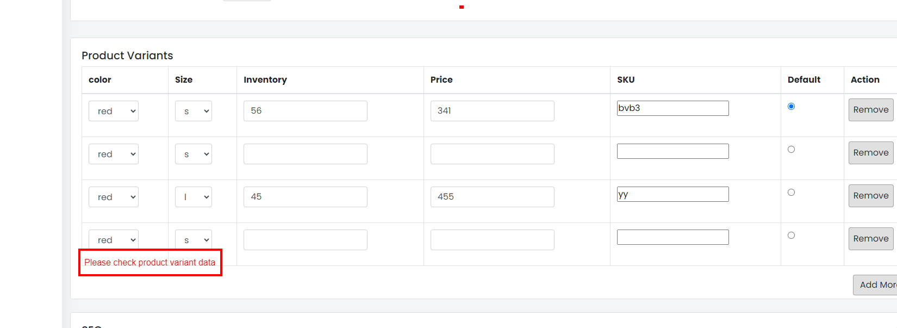Open the color dropdown in the first row

coord(114,111)
